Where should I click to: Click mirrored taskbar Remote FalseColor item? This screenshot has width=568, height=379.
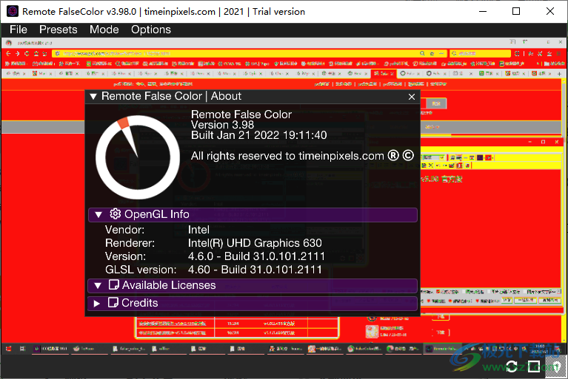[x=441, y=349]
